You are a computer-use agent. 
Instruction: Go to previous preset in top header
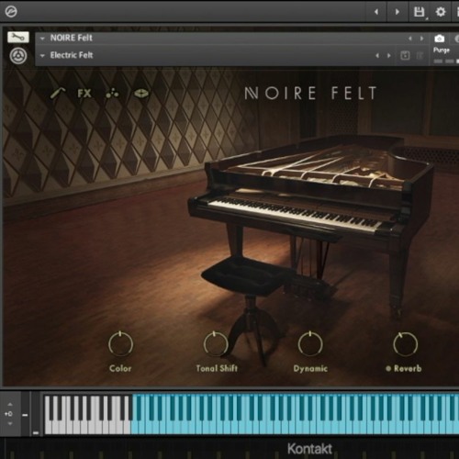click(x=376, y=12)
